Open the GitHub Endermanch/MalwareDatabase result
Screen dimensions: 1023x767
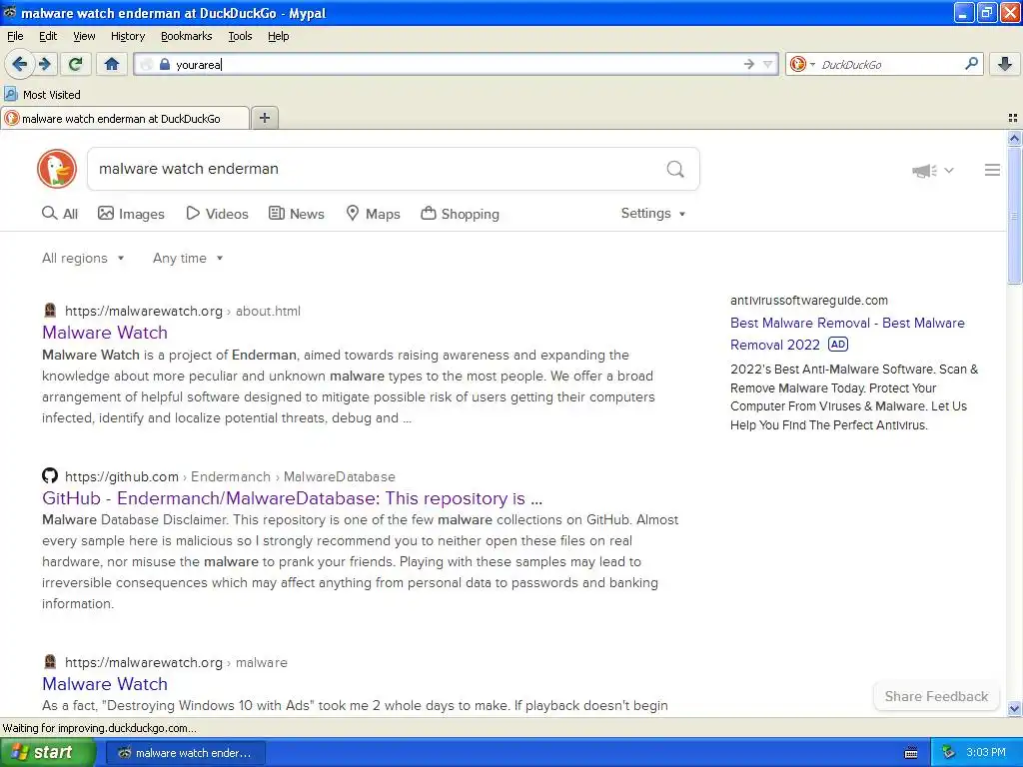click(x=293, y=498)
